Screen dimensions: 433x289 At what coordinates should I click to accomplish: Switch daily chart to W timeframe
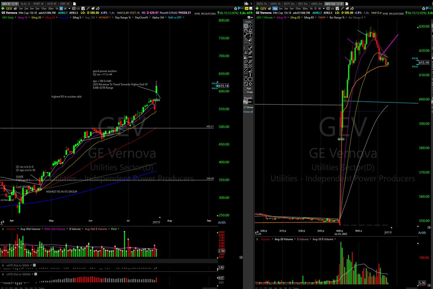tap(65, 9)
